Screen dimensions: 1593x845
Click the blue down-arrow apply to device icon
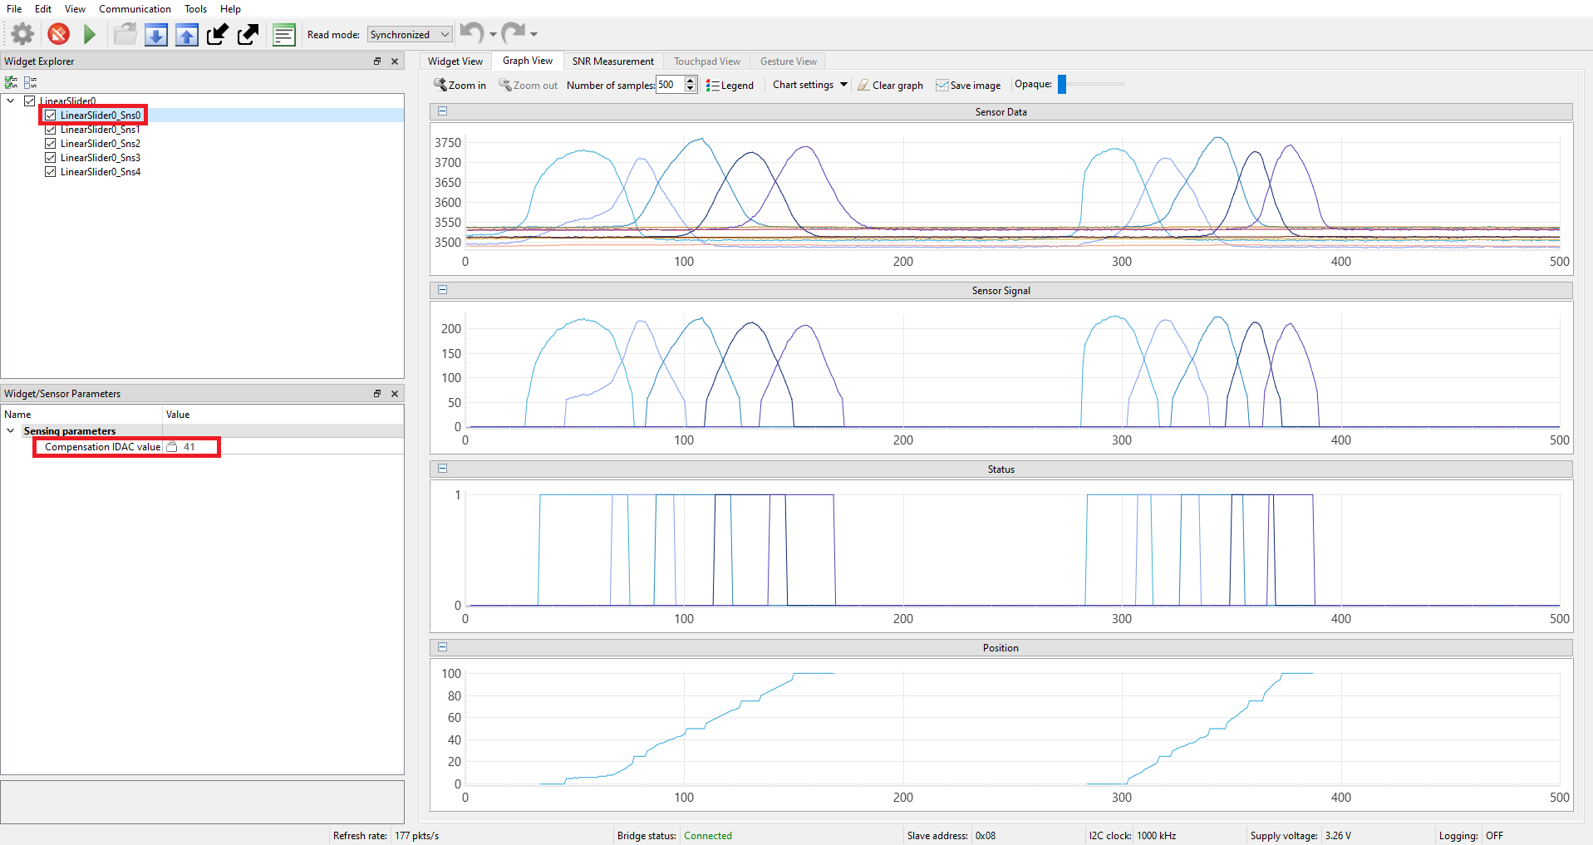[x=156, y=34]
